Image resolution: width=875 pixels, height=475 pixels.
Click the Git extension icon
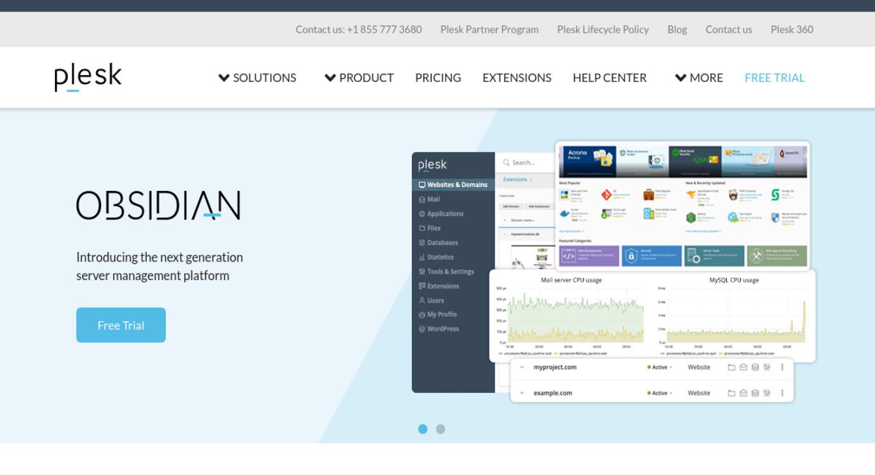606,195
